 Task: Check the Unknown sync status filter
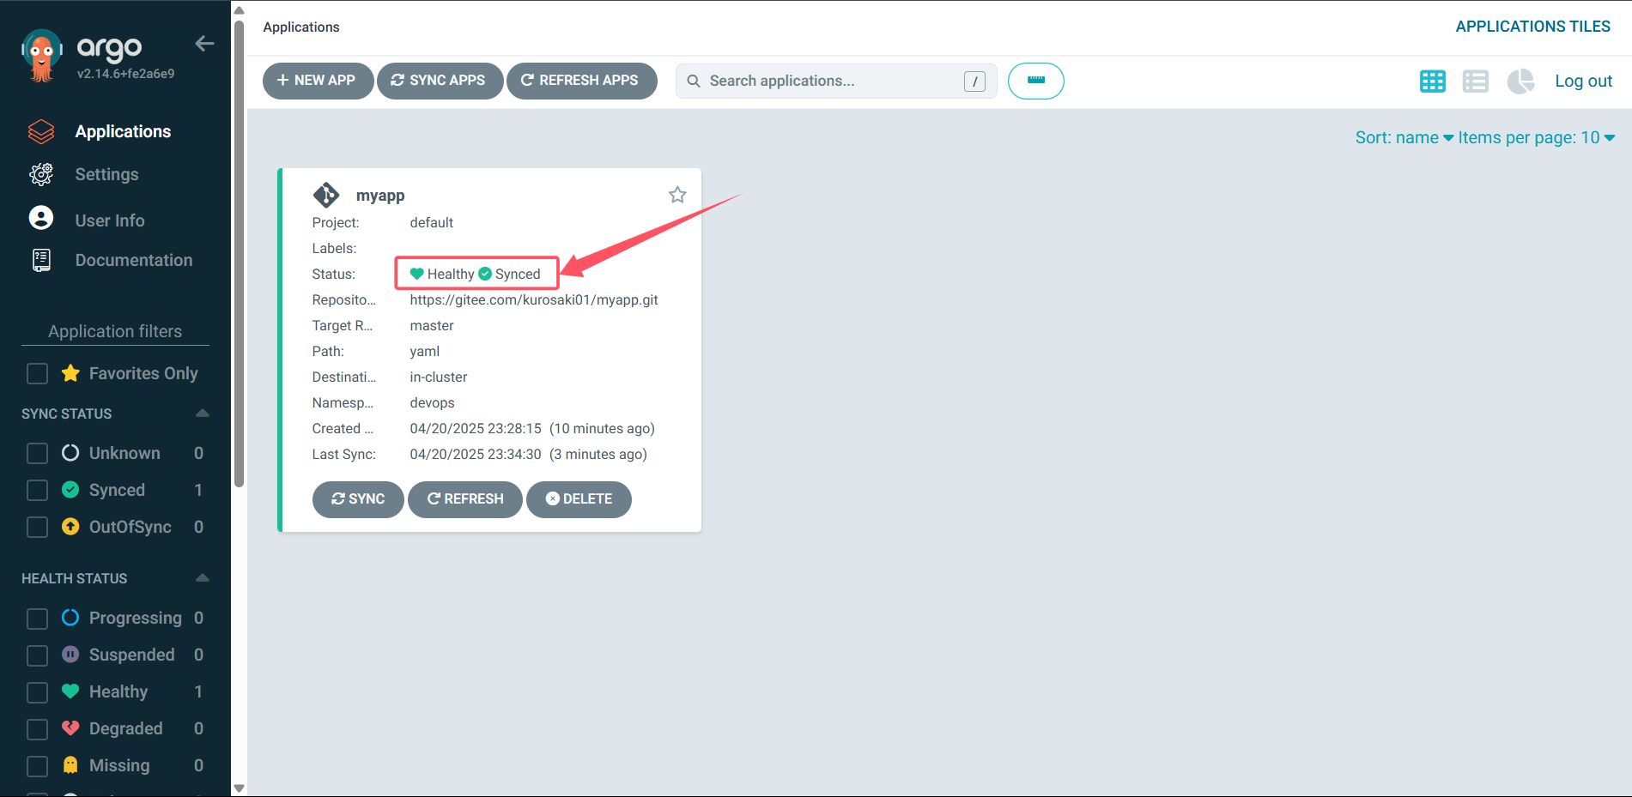click(x=37, y=453)
